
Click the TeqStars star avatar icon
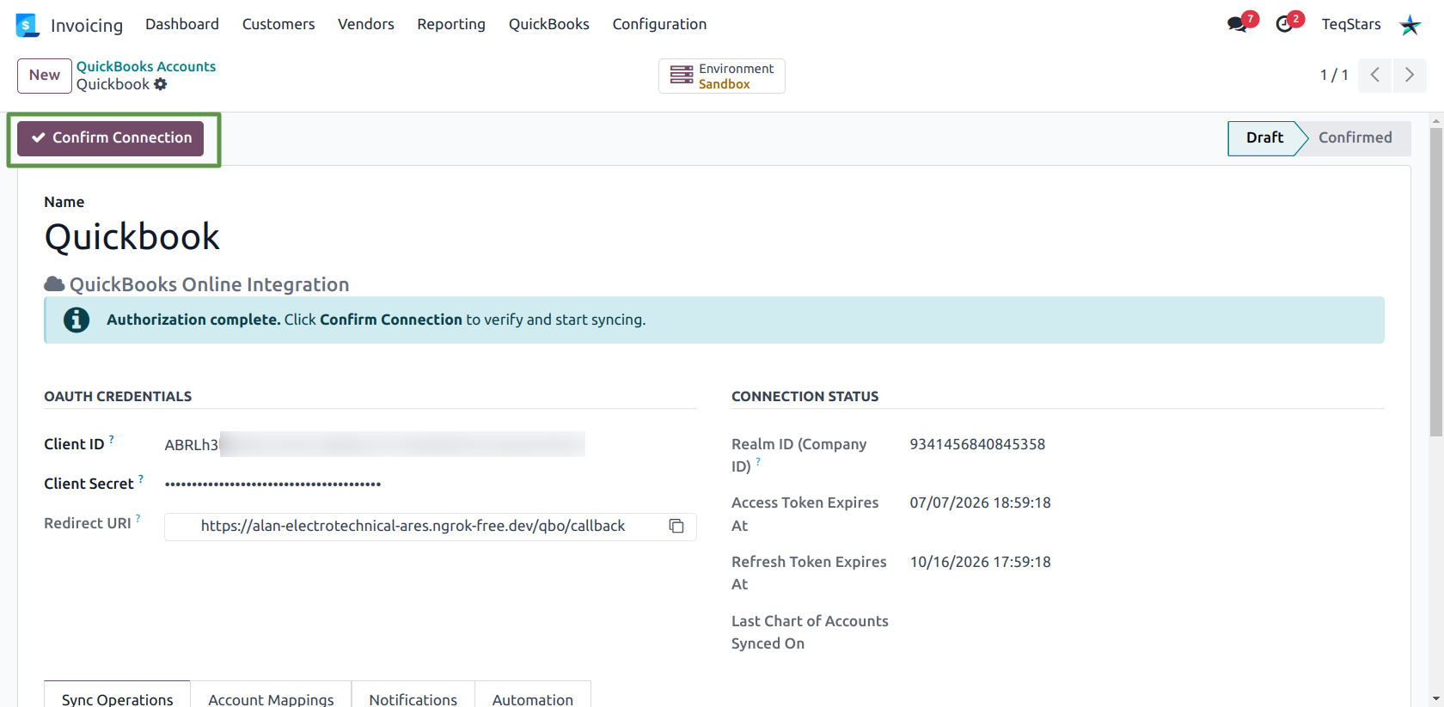coord(1410,25)
